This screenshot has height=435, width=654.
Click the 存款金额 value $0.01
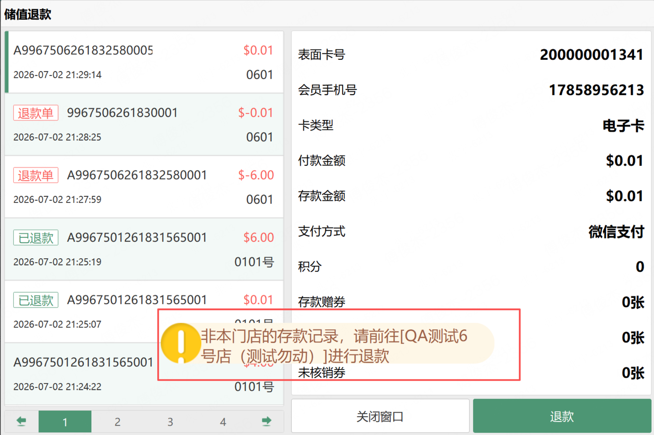(x=625, y=196)
